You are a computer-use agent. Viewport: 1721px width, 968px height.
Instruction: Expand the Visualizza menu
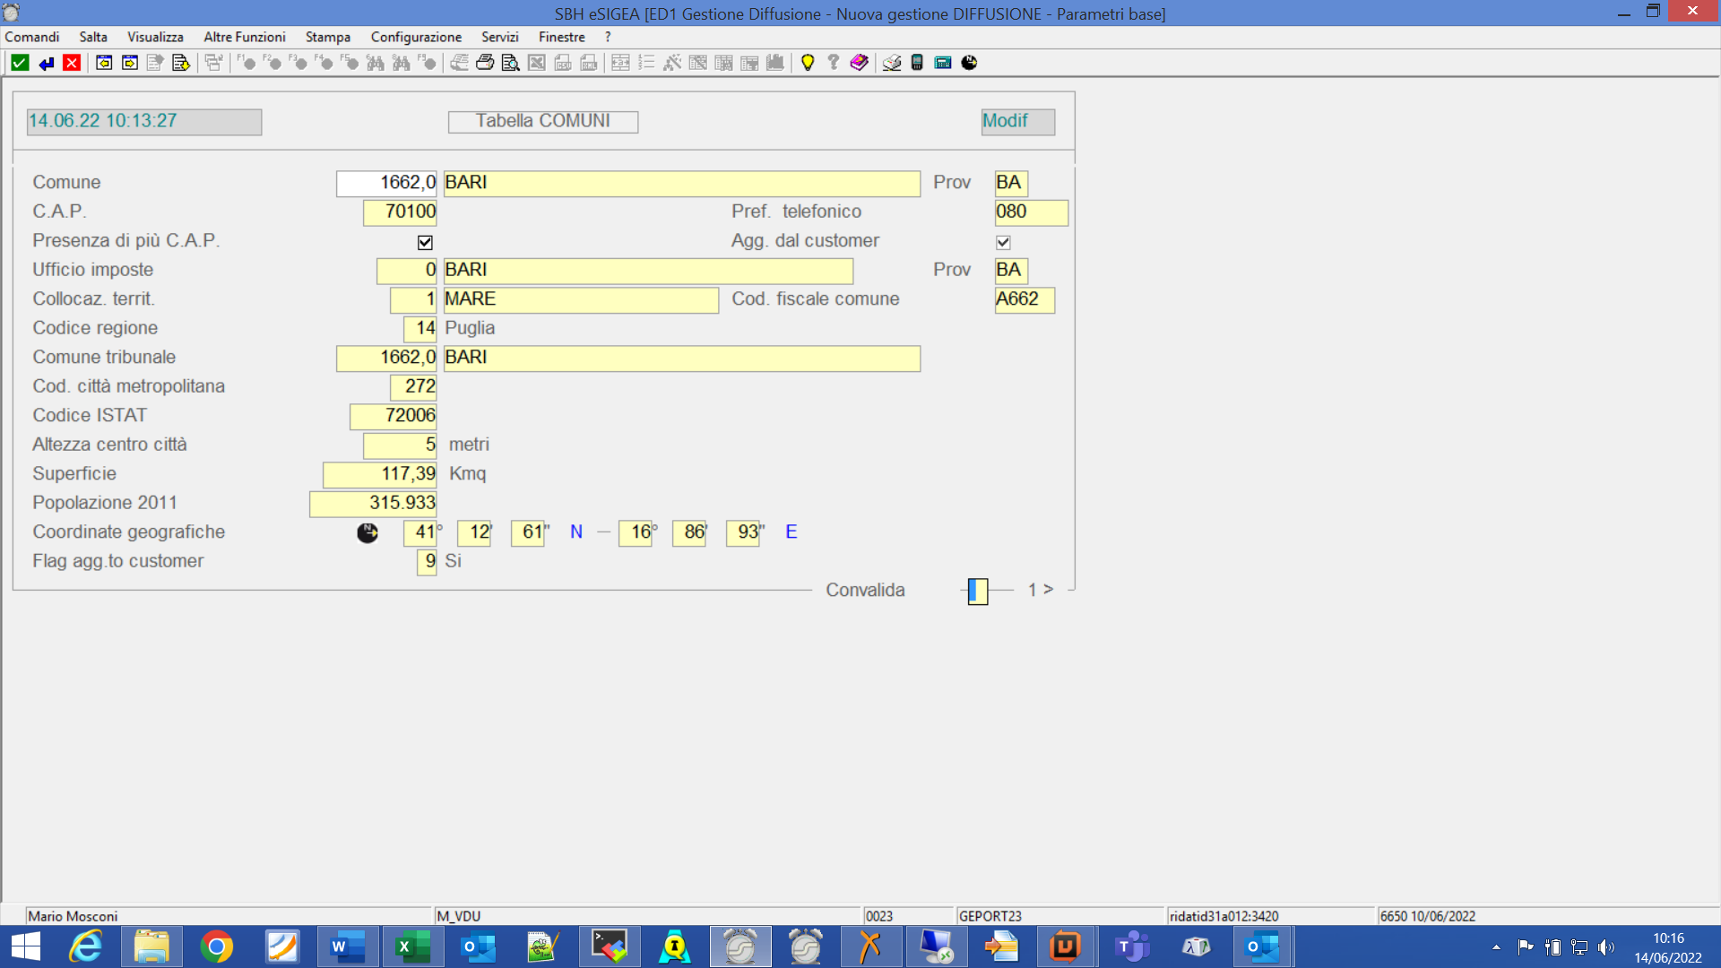click(155, 37)
